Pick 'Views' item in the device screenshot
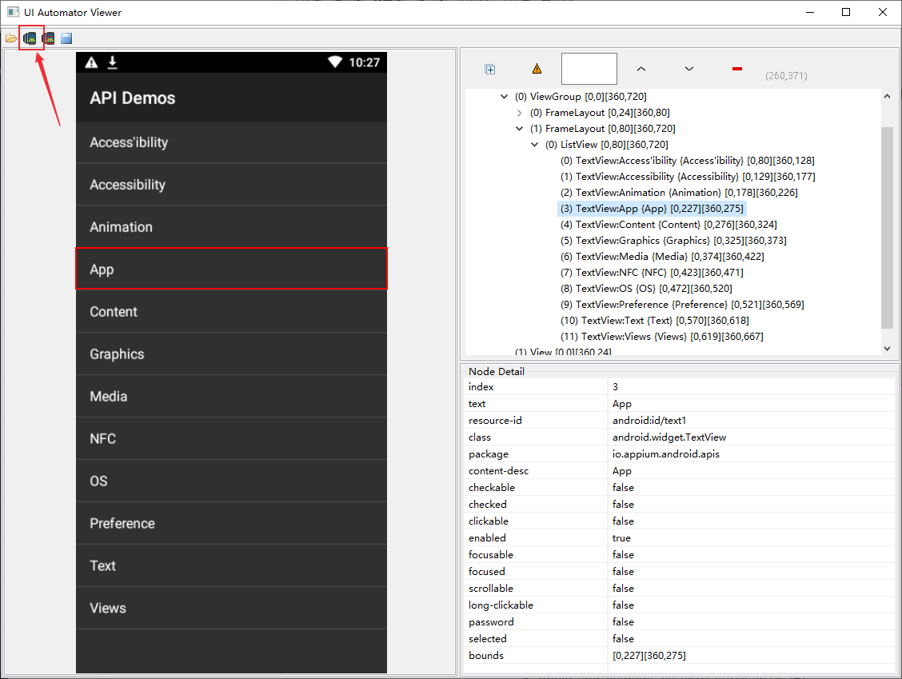 pos(231,608)
